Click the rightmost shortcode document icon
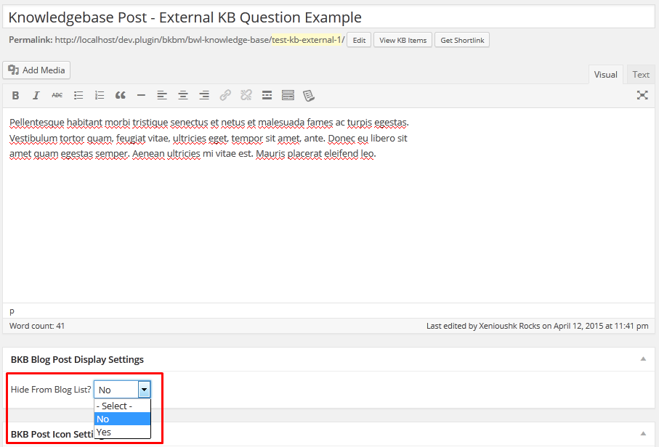 309,96
